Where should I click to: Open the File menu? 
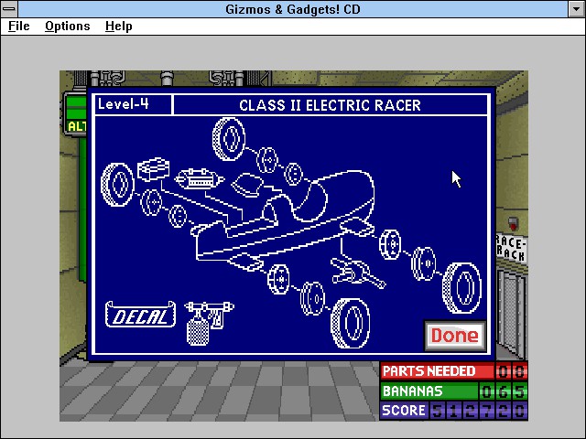[x=18, y=27]
